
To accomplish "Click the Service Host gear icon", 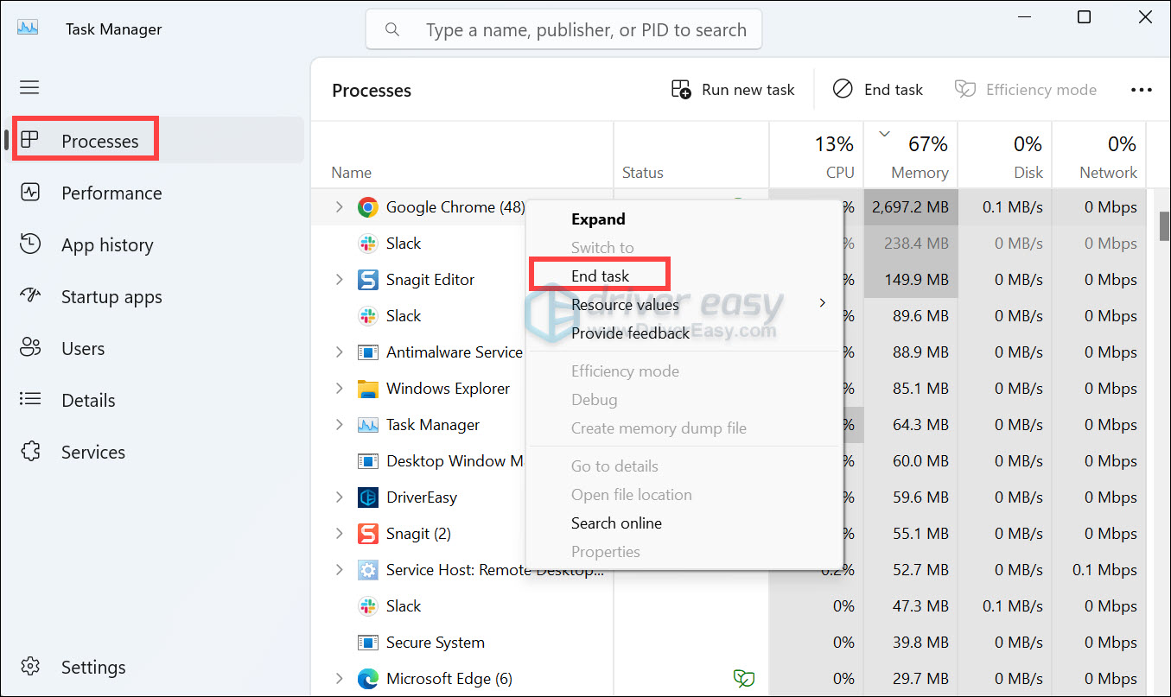I will (368, 570).
